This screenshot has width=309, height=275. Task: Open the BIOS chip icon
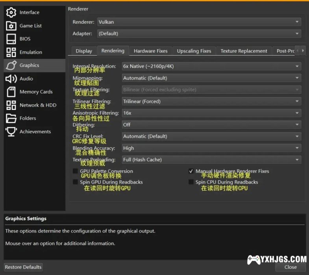pyautogui.click(x=11, y=39)
